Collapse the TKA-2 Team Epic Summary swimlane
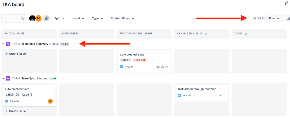The image size is (290, 118). pyautogui.click(x=3, y=44)
